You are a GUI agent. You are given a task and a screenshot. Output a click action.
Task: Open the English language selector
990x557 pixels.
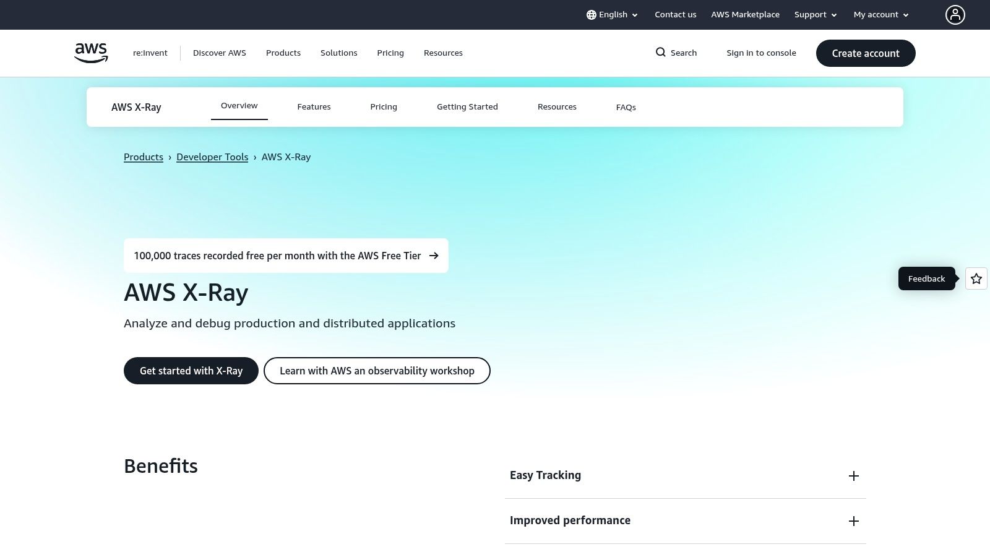click(x=613, y=14)
